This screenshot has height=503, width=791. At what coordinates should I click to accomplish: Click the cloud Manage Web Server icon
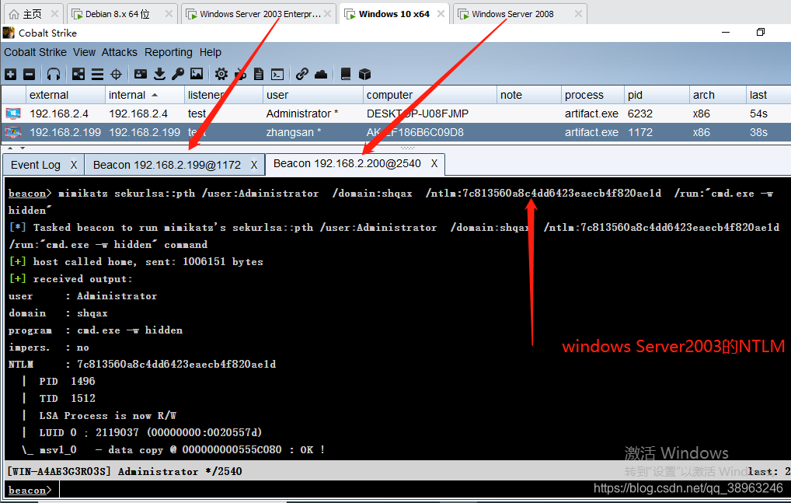tap(321, 75)
